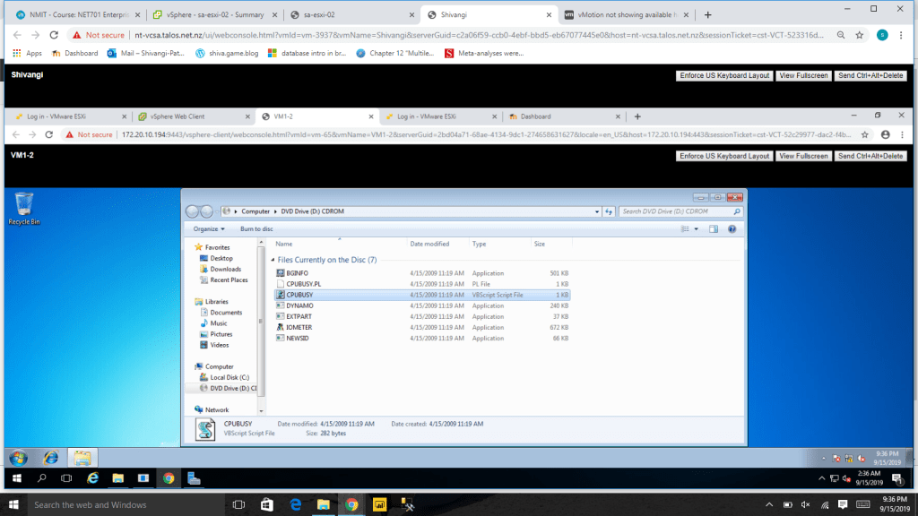Click the Search DVD Drive input field

click(x=677, y=211)
